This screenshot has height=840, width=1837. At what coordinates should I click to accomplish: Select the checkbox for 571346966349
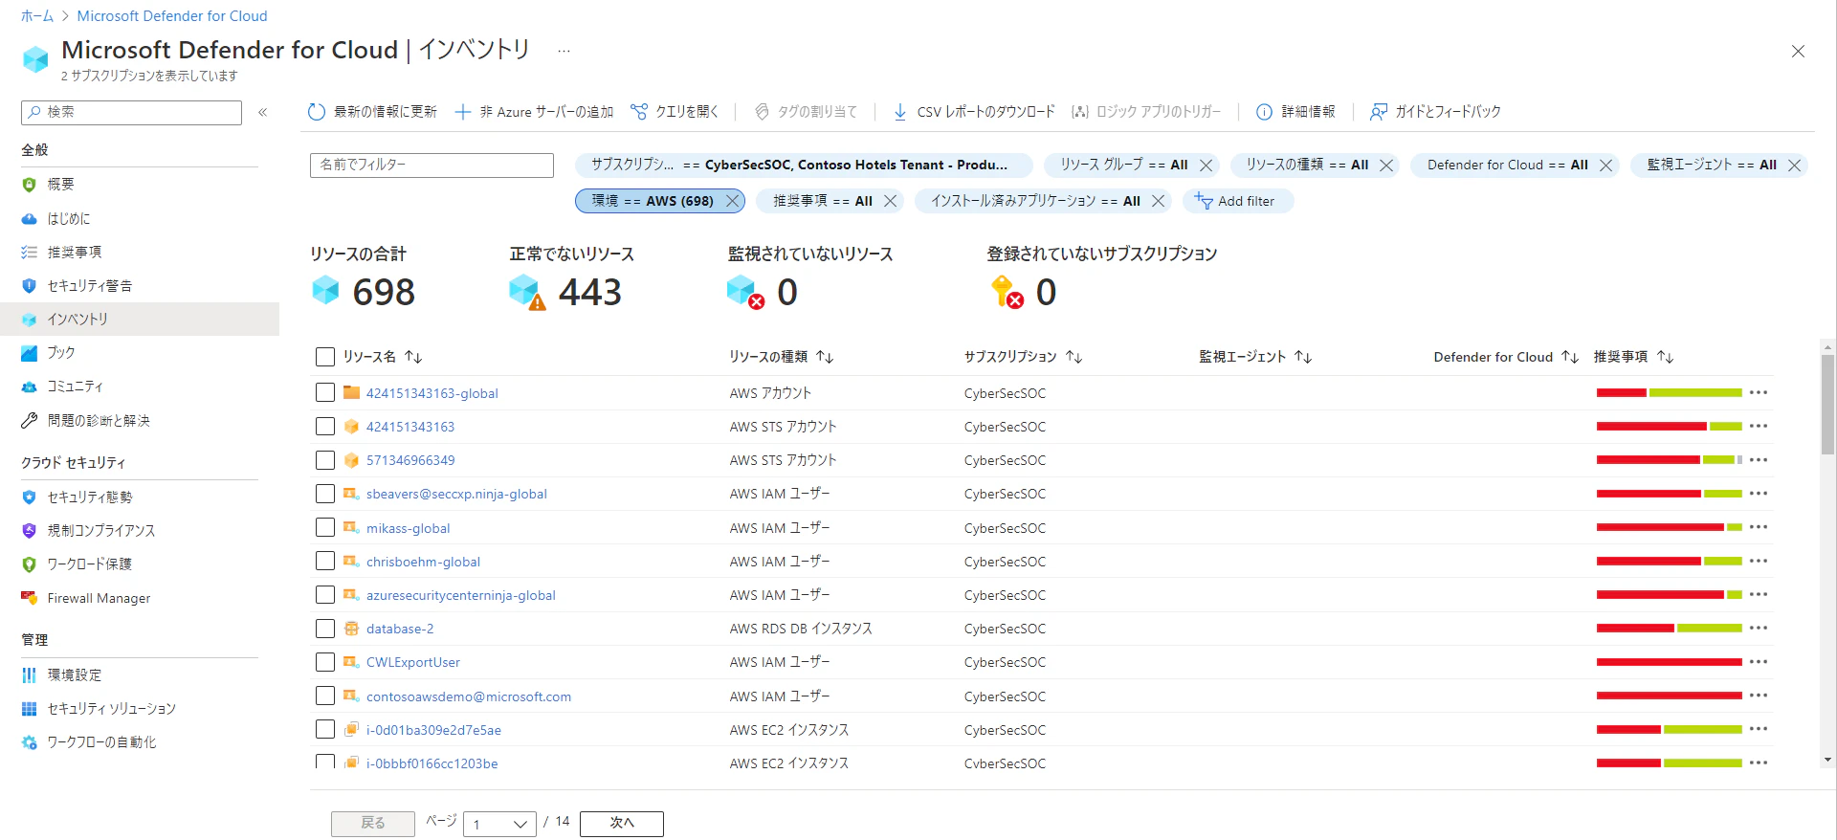click(325, 460)
